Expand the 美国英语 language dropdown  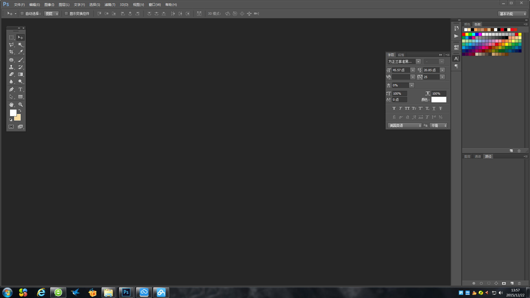click(x=405, y=126)
